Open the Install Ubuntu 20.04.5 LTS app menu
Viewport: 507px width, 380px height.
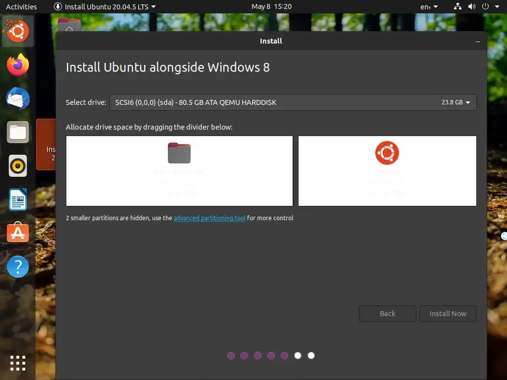[105, 7]
